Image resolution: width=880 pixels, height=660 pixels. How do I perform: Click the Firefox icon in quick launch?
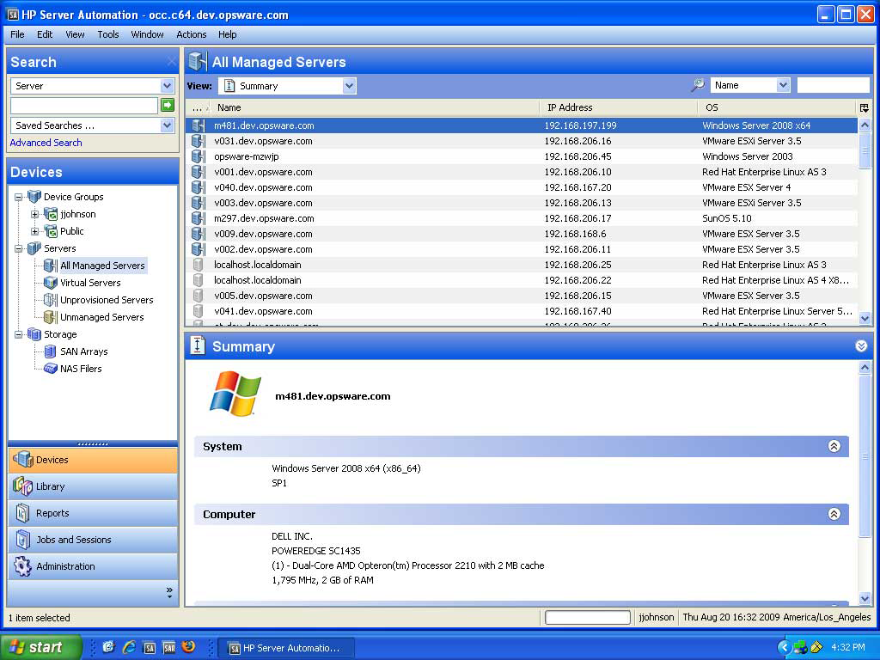click(188, 647)
